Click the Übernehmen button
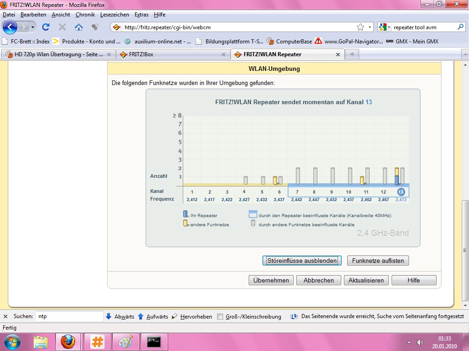Viewport: 469px width, 351px height. [x=271, y=280]
